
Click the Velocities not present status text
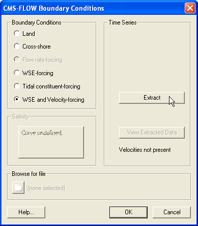tap(145, 150)
